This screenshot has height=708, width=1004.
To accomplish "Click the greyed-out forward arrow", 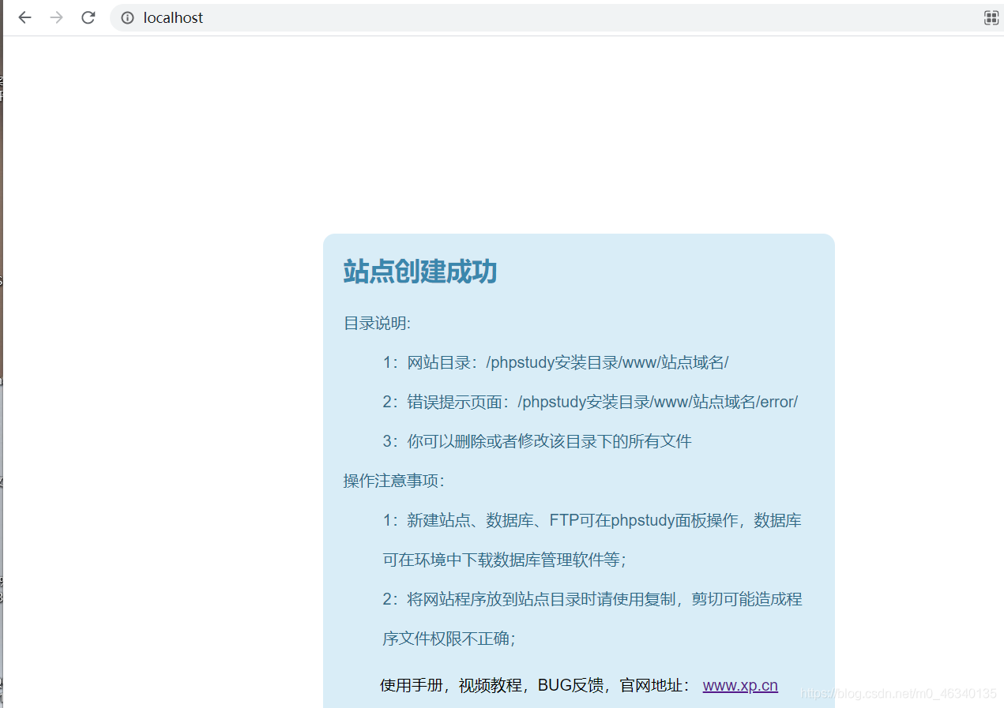I will (56, 17).
